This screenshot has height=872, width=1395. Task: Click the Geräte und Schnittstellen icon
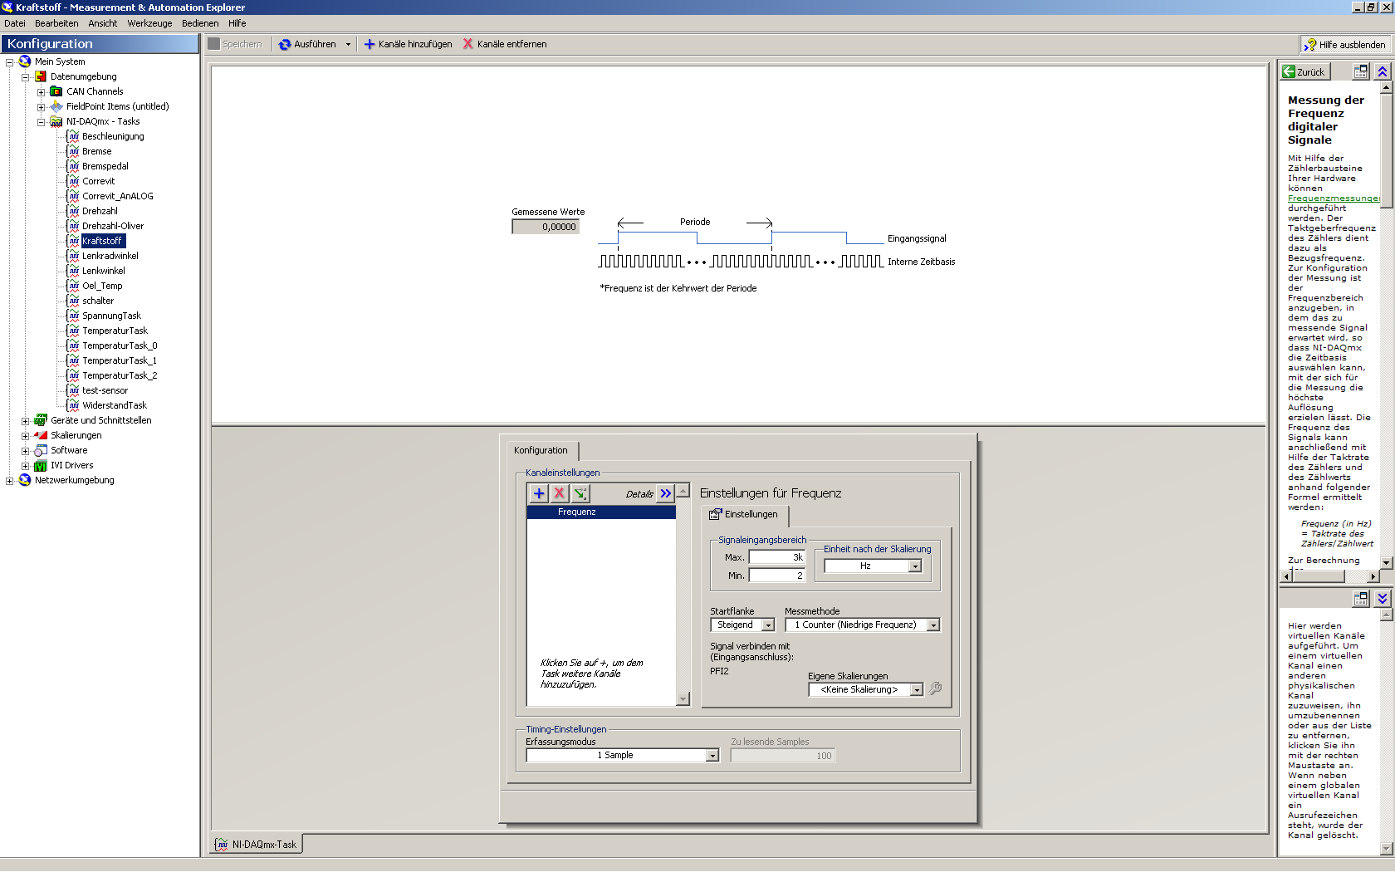point(41,420)
